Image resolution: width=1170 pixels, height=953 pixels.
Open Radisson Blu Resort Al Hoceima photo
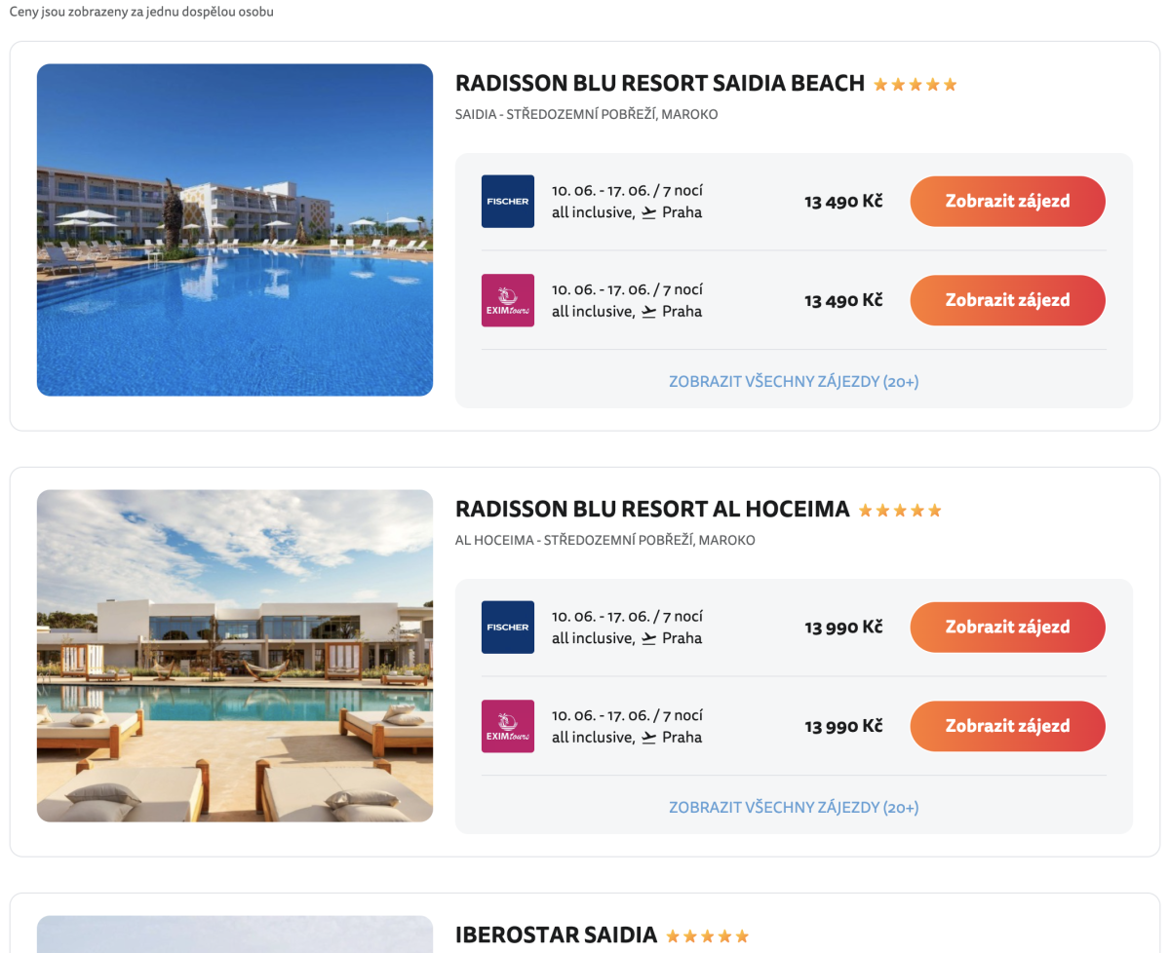(x=235, y=656)
